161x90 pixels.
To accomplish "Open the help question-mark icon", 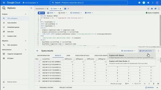I will pyautogui.click(x=148, y=3).
